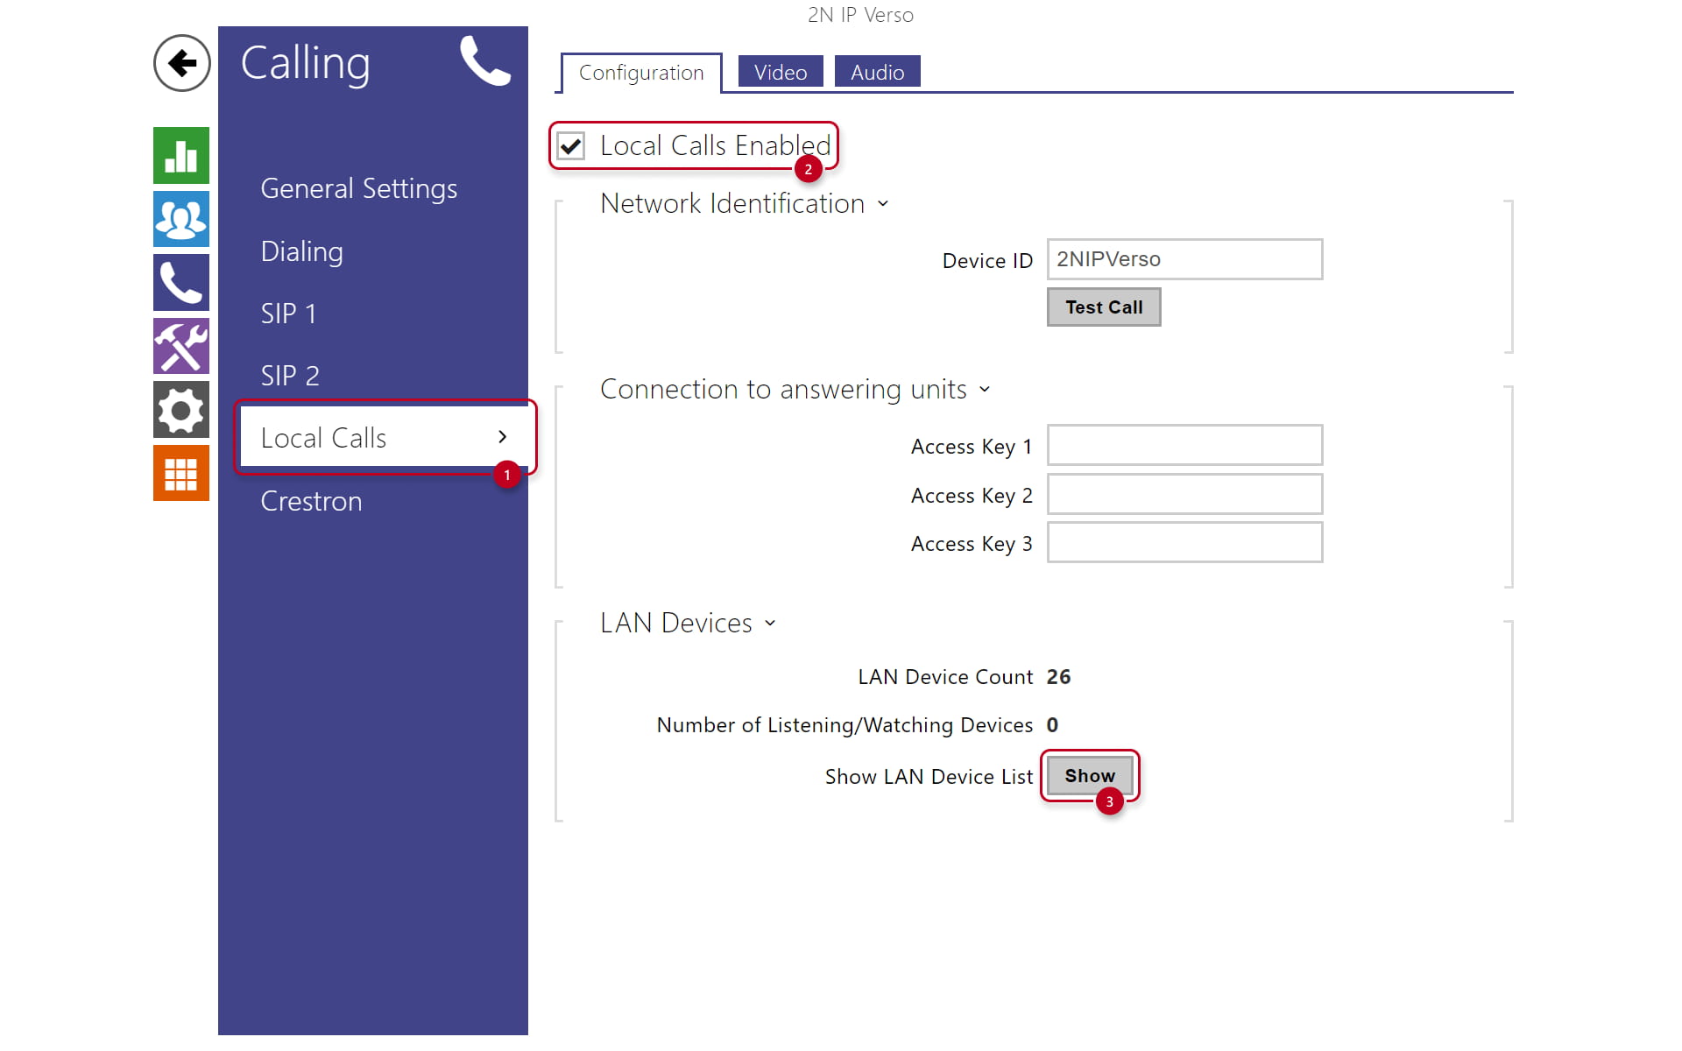1682x1051 pixels.
Task: Click the Local Calls chevron arrow
Action: pos(502,436)
